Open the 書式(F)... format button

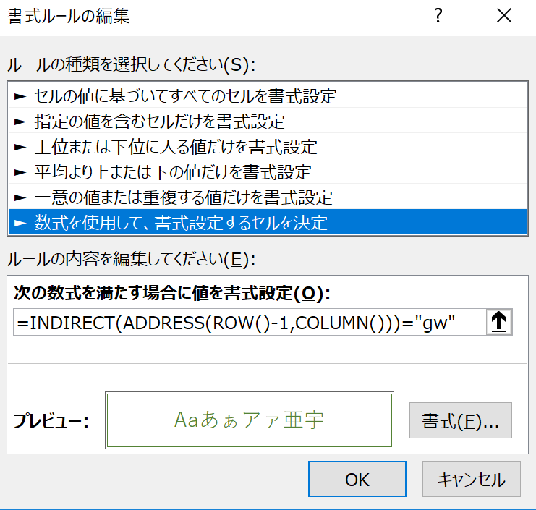point(461,420)
